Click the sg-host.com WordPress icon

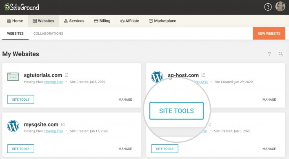[157, 76]
